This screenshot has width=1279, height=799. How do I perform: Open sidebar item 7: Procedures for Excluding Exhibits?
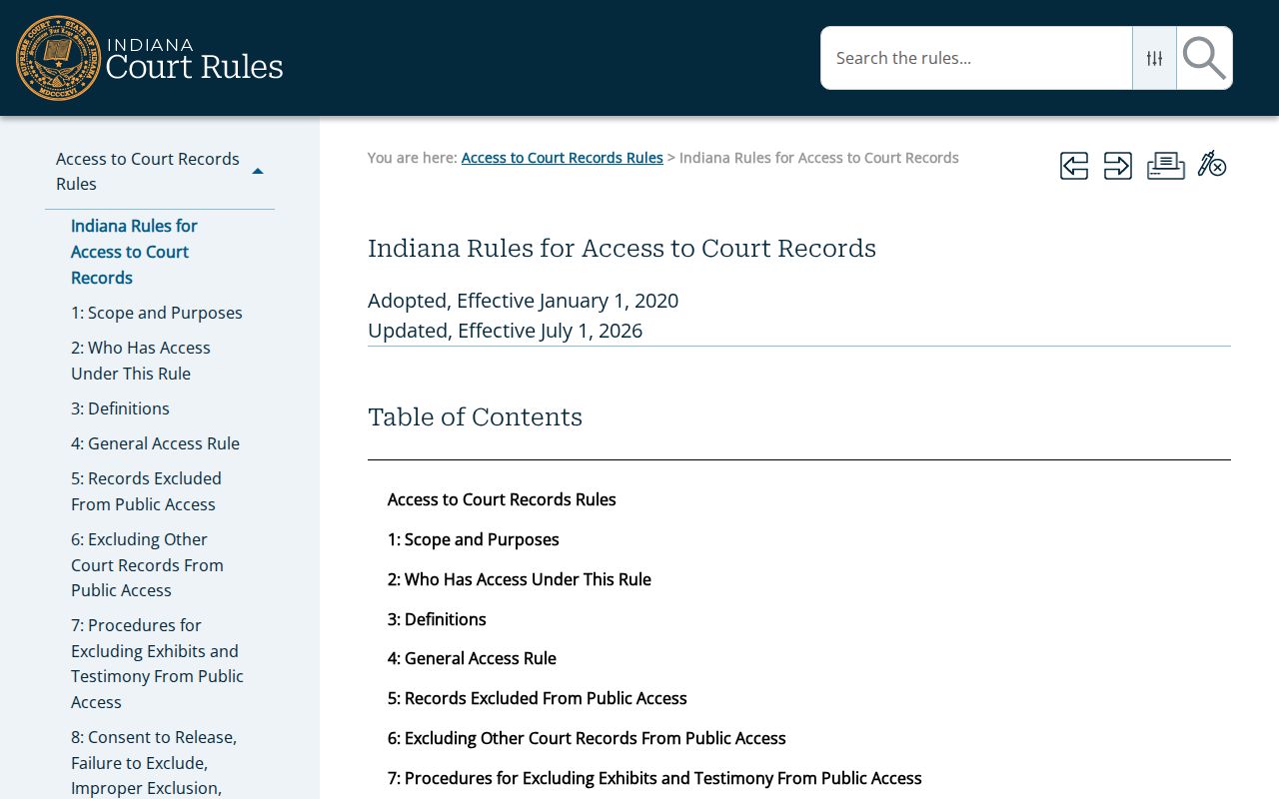[157, 663]
